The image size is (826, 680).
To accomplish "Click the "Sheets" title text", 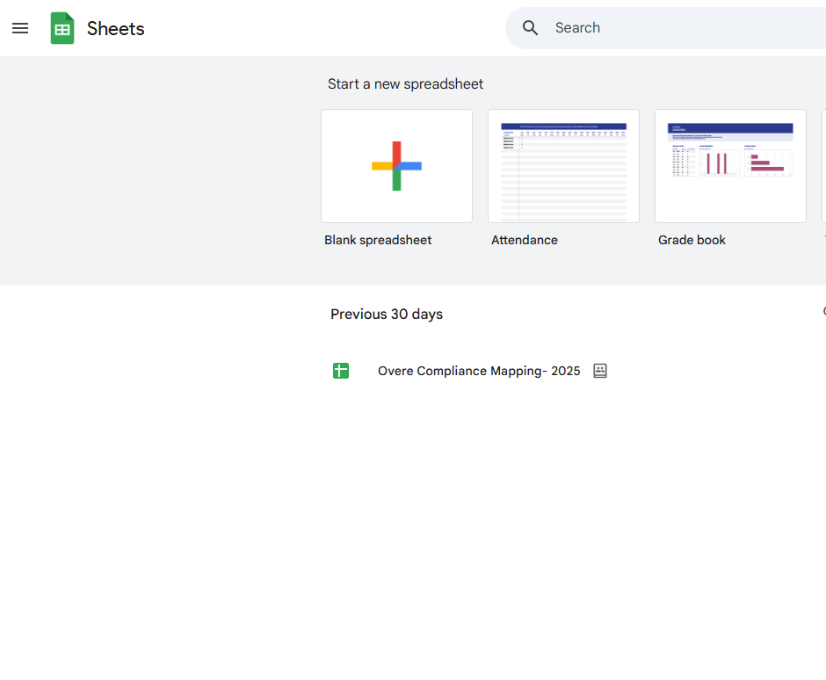I will click(116, 28).
